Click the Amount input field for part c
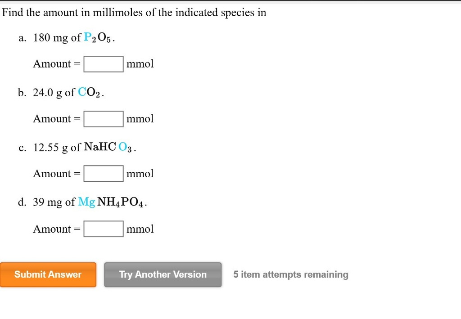This screenshot has width=461, height=319. pyautogui.click(x=103, y=173)
